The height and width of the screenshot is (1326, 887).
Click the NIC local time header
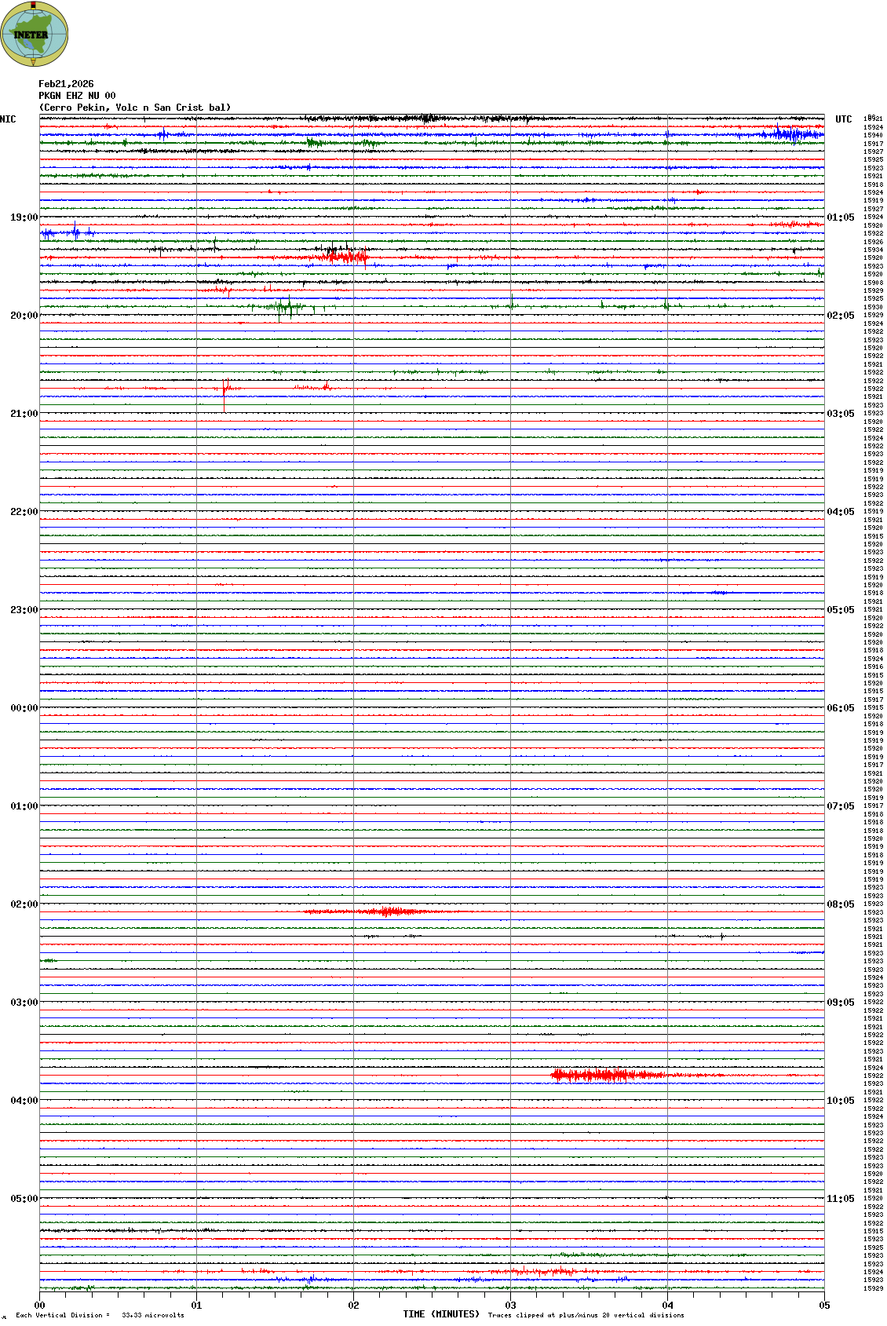pos(8,119)
